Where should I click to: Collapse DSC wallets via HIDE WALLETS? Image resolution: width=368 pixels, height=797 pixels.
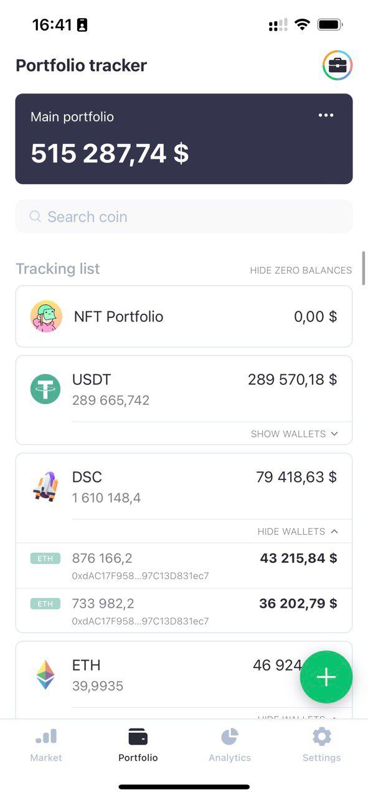tap(298, 531)
